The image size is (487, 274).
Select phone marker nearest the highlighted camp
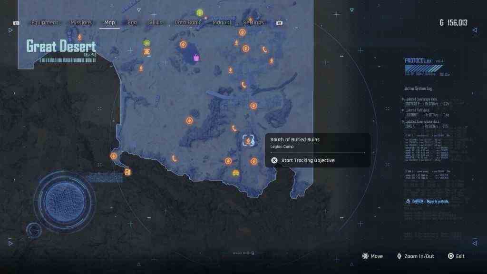point(234,128)
